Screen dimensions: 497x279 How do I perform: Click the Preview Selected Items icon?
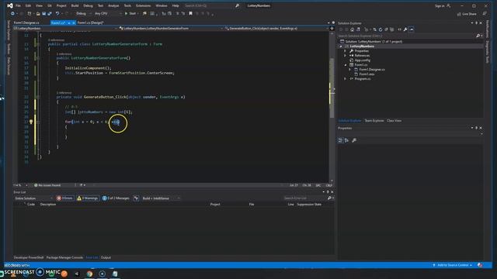point(411,29)
